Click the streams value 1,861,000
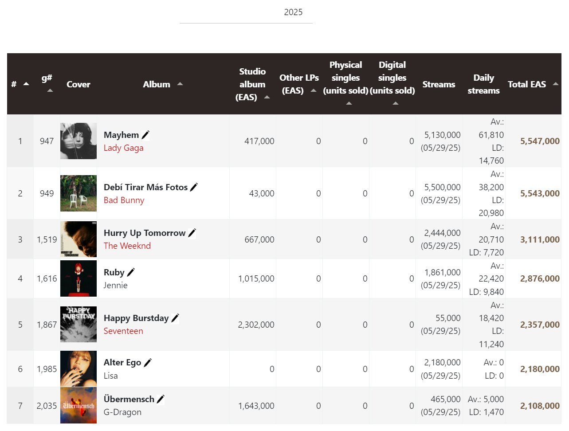 point(442,272)
